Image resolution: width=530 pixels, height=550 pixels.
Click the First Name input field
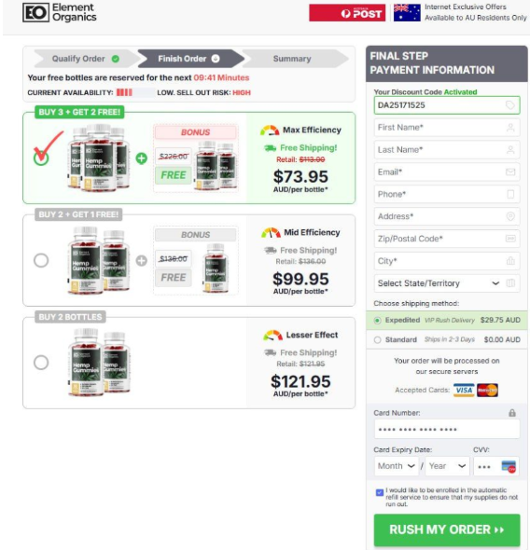[446, 128]
